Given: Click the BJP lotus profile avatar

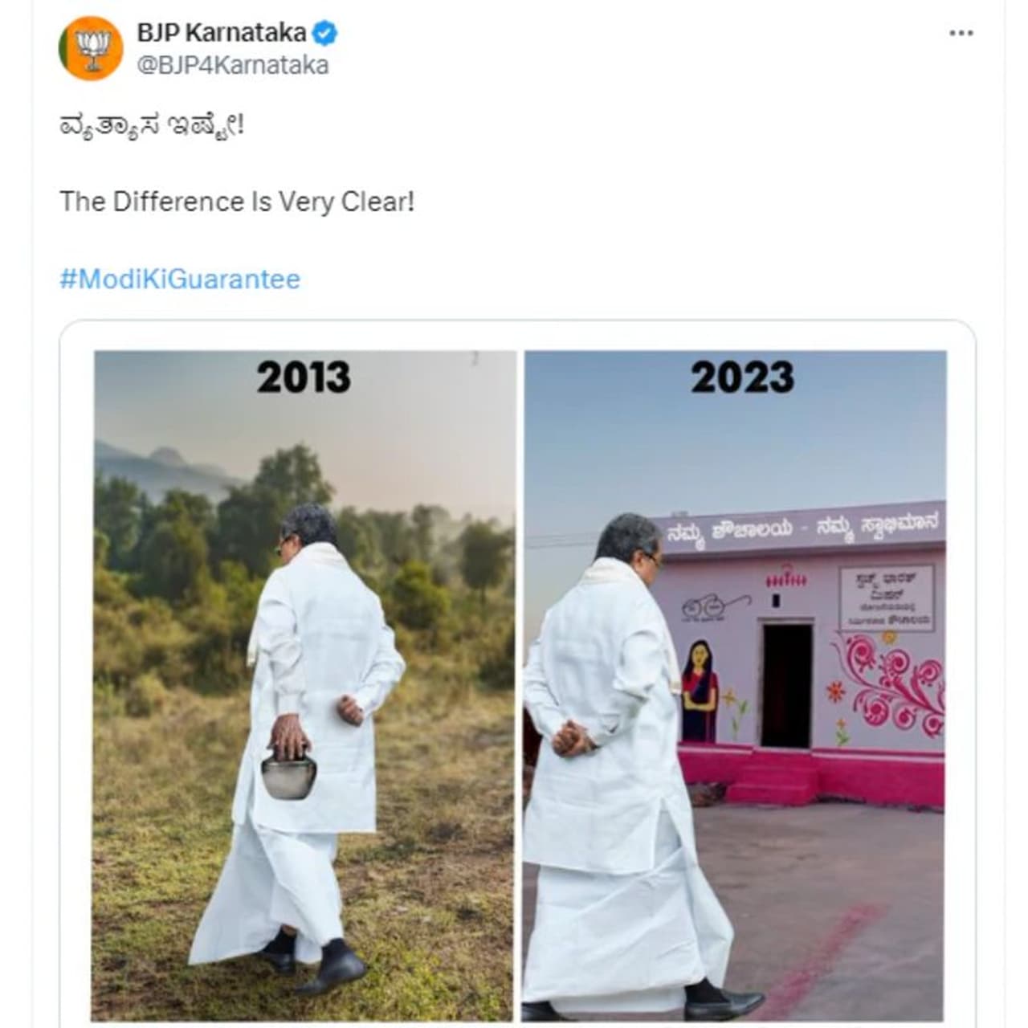Looking at the screenshot, I should click(x=91, y=48).
